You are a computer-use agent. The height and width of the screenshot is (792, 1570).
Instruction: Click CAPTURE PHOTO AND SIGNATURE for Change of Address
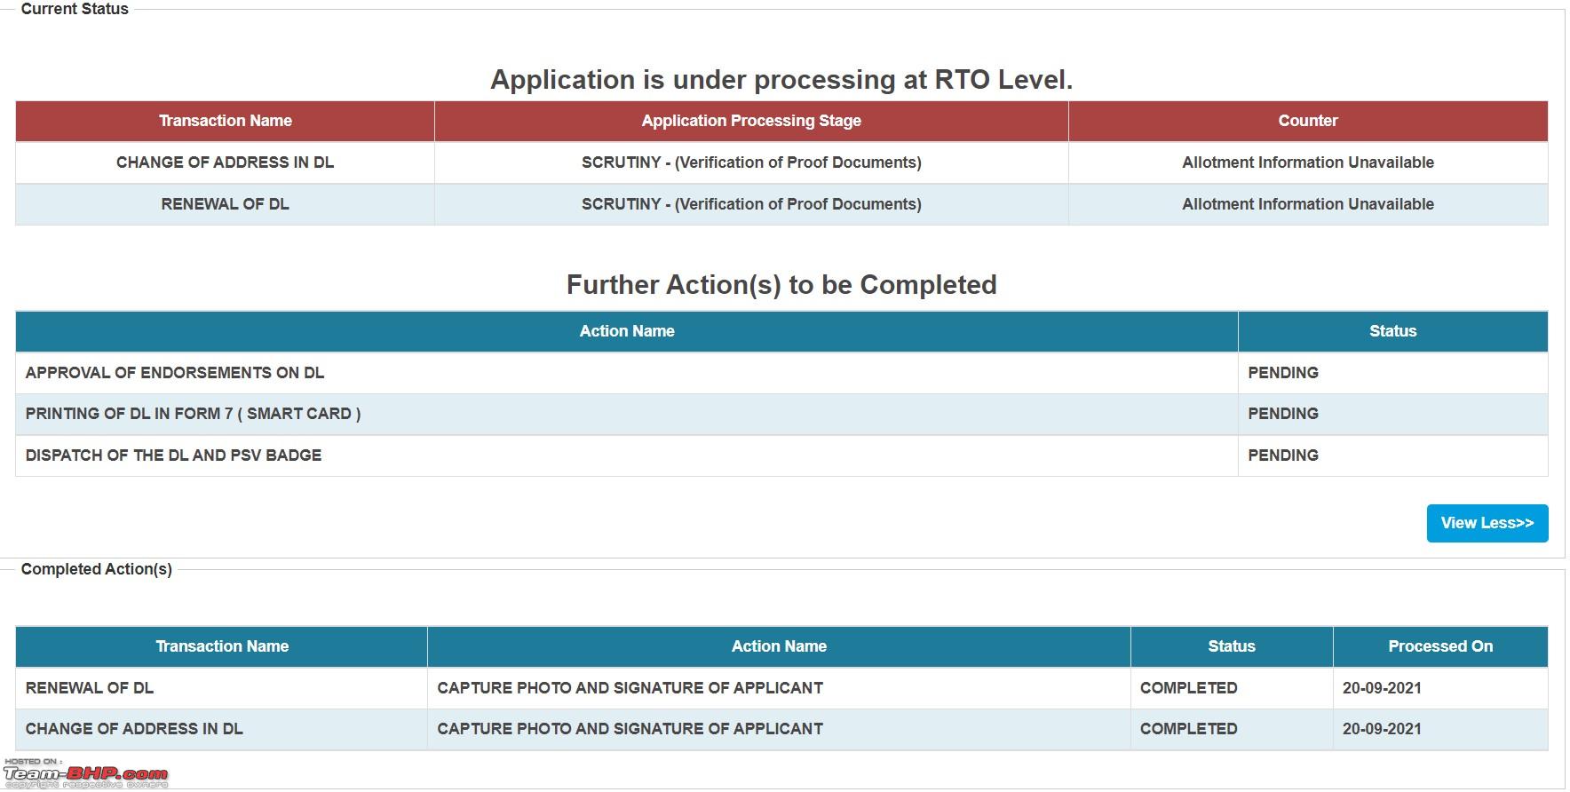(x=630, y=729)
